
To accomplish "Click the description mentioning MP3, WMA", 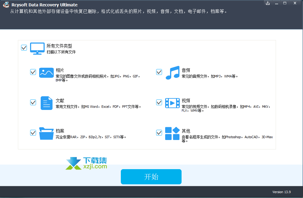I will click(210, 77).
